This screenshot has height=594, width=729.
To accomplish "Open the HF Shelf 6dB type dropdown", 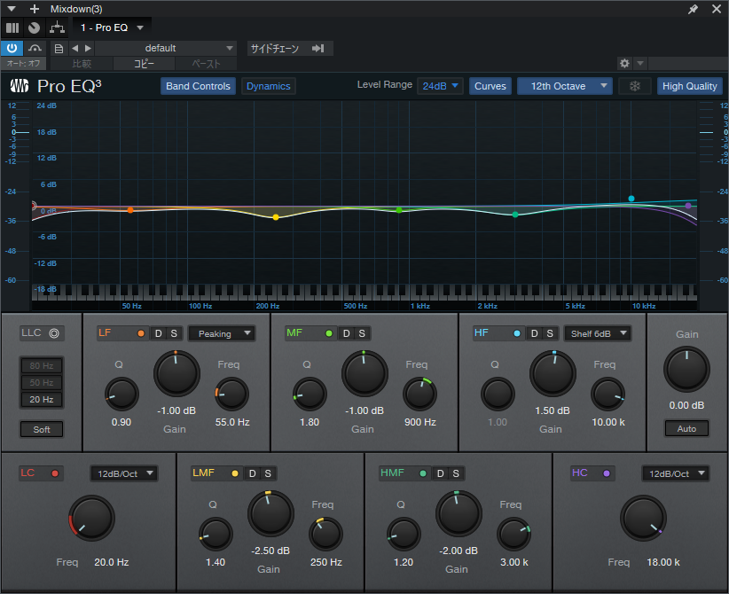I will click(x=598, y=333).
